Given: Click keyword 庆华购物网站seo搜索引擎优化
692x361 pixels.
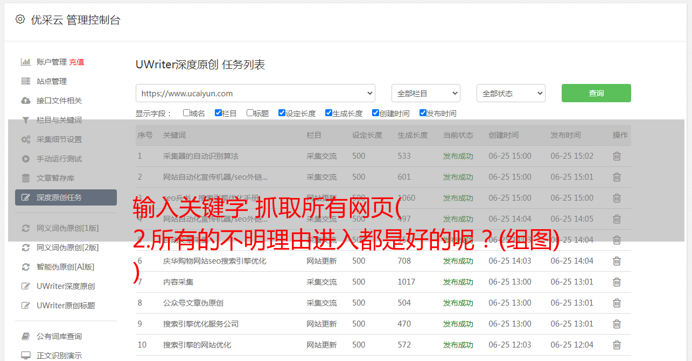Looking at the screenshot, I should [215, 261].
